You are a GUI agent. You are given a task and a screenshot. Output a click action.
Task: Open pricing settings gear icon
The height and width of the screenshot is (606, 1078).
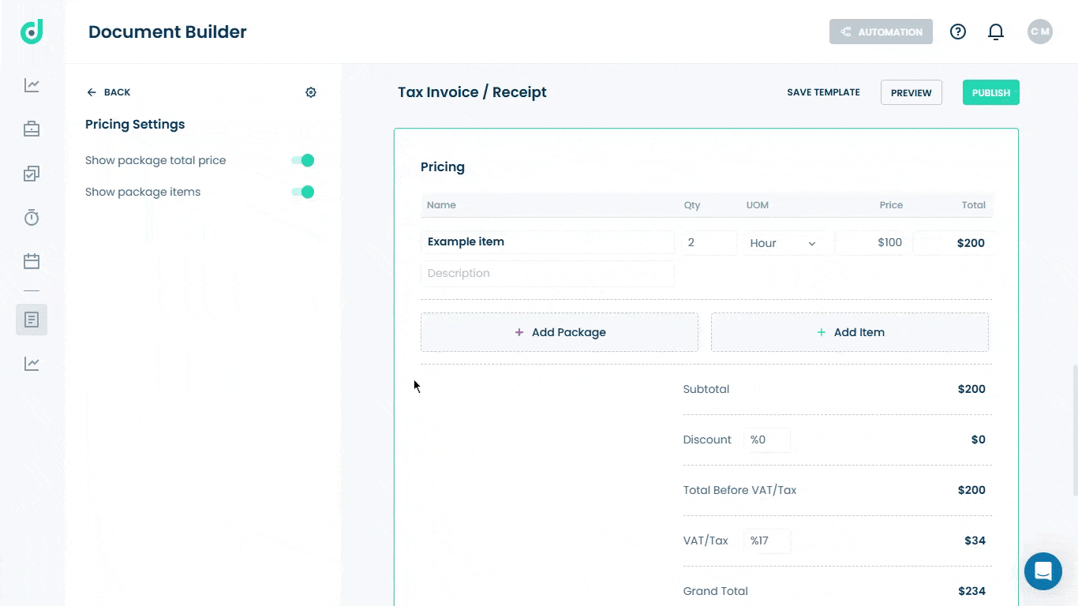click(311, 92)
